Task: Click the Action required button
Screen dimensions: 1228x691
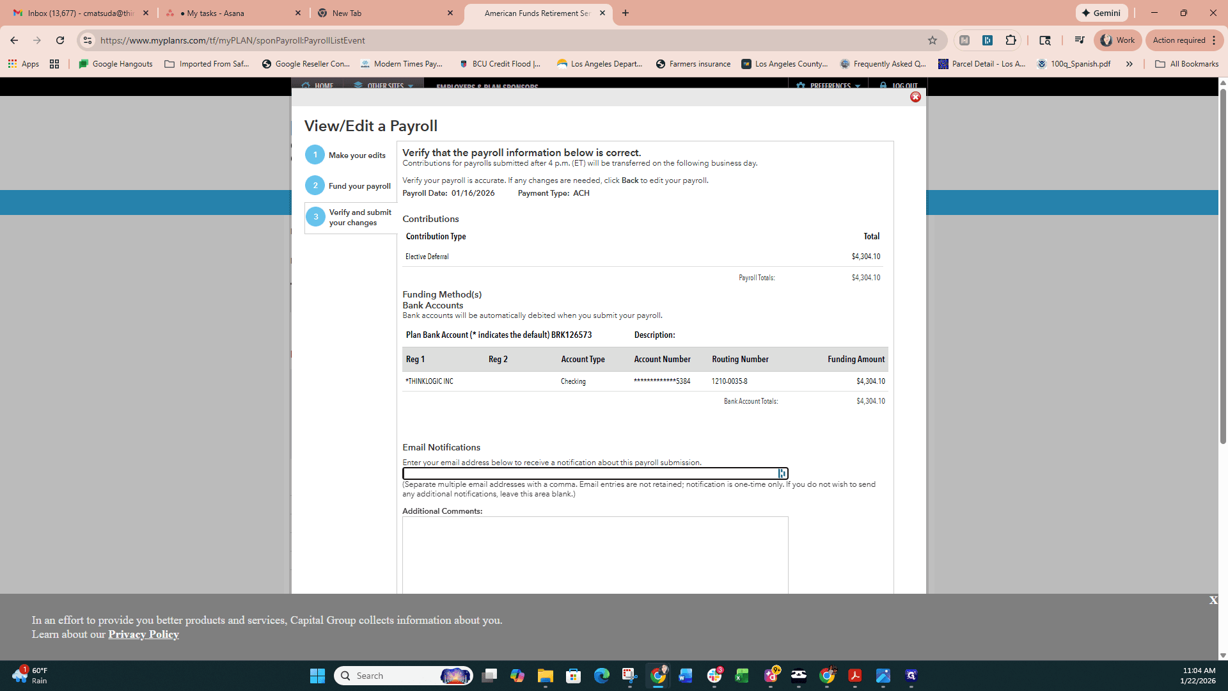Action: tap(1184, 40)
